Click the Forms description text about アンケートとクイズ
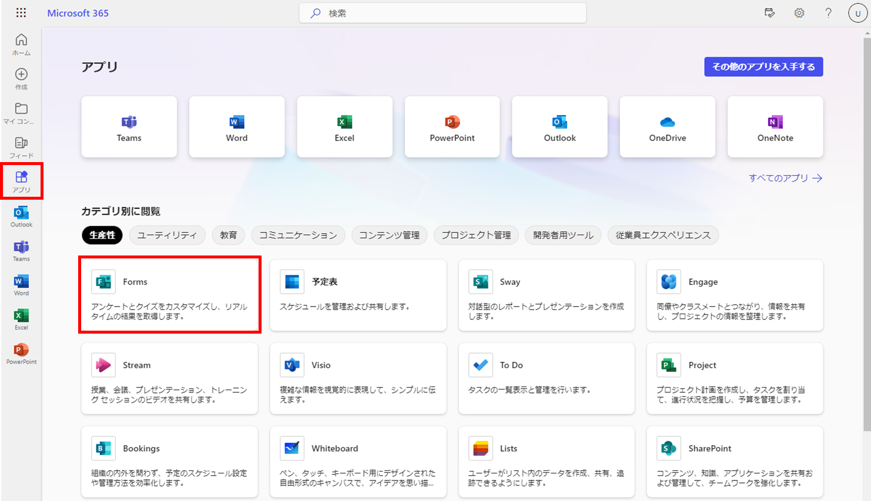 pyautogui.click(x=169, y=311)
